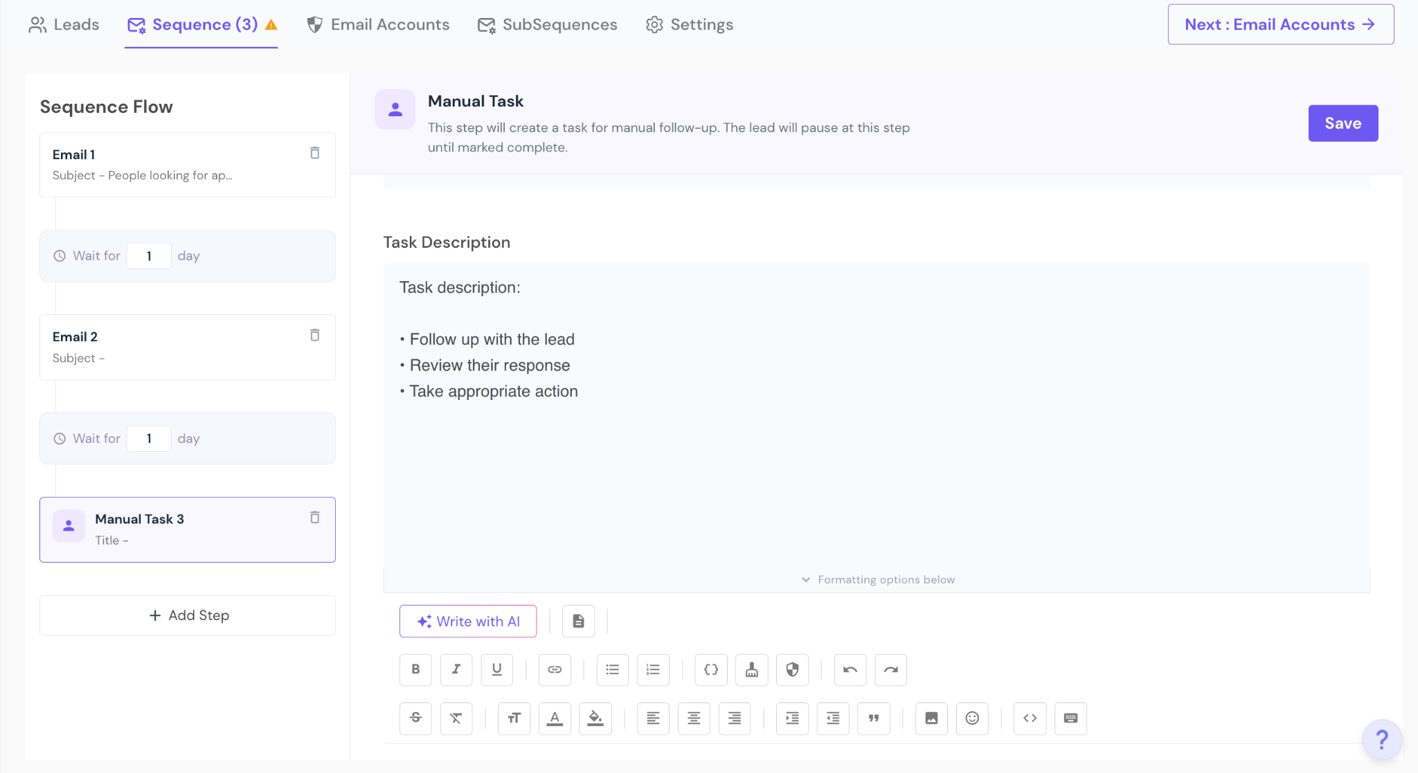Click the shield spam check icon
The image size is (1418, 773).
pyautogui.click(x=793, y=669)
